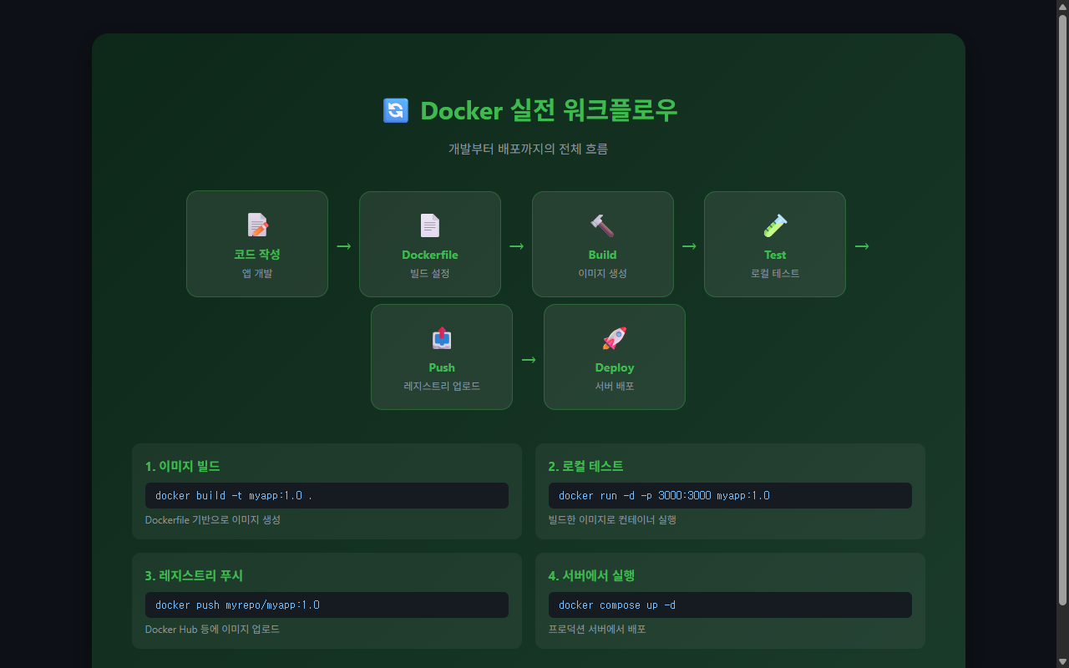Click the arrow between 코드 작성 and Dockerfile

point(344,245)
